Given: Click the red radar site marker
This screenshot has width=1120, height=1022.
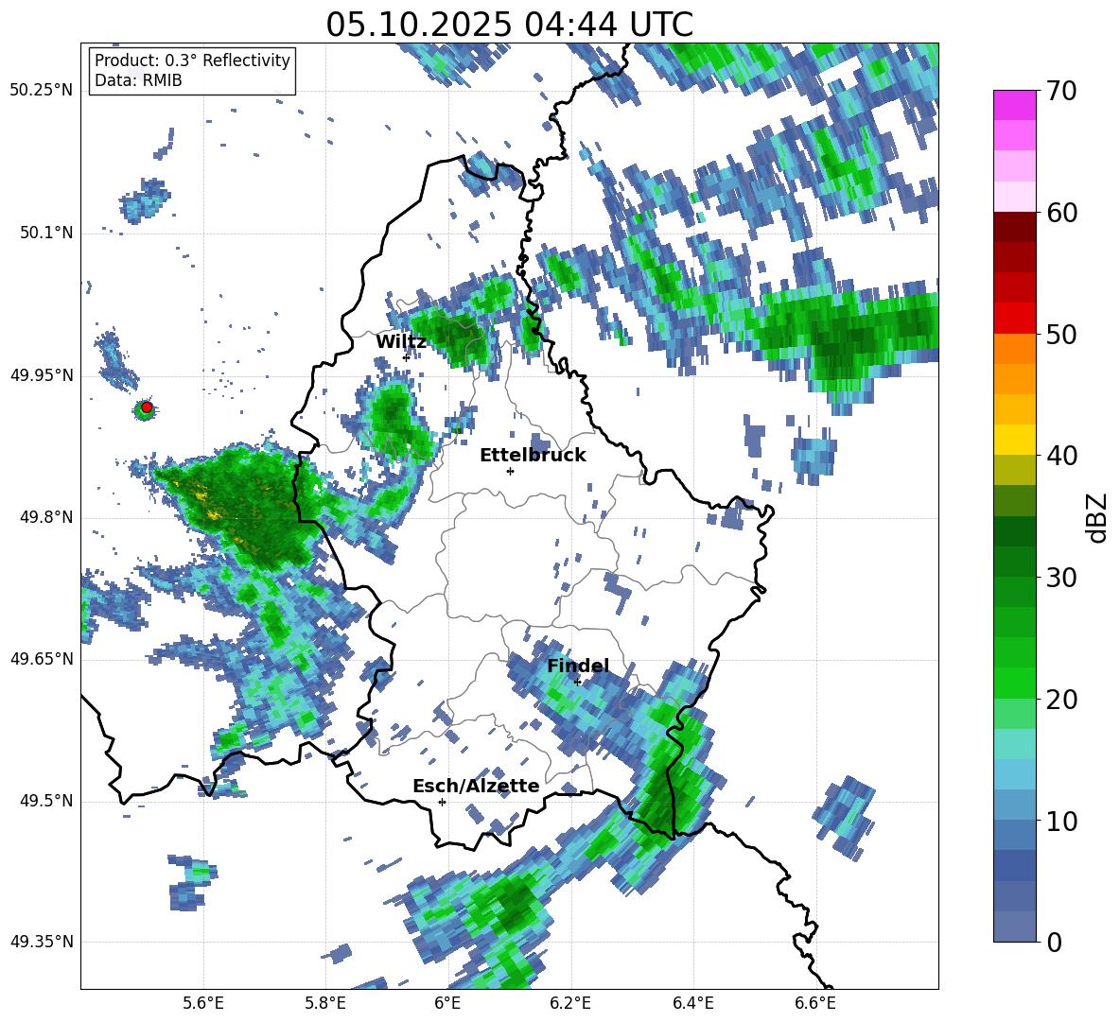Looking at the screenshot, I should (147, 407).
